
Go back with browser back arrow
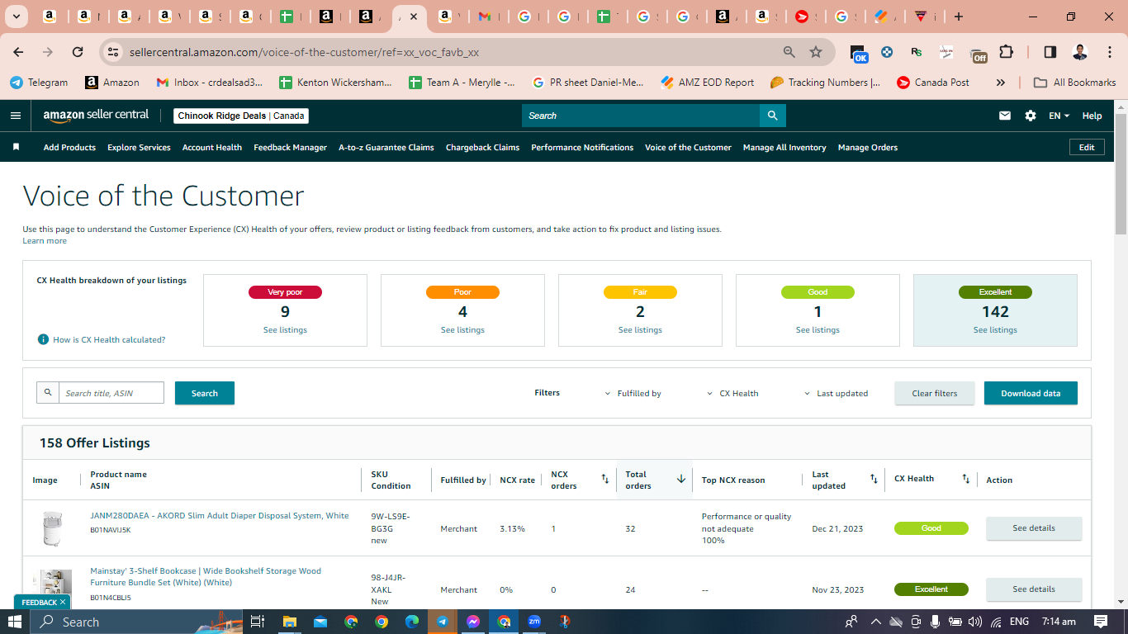tap(18, 52)
